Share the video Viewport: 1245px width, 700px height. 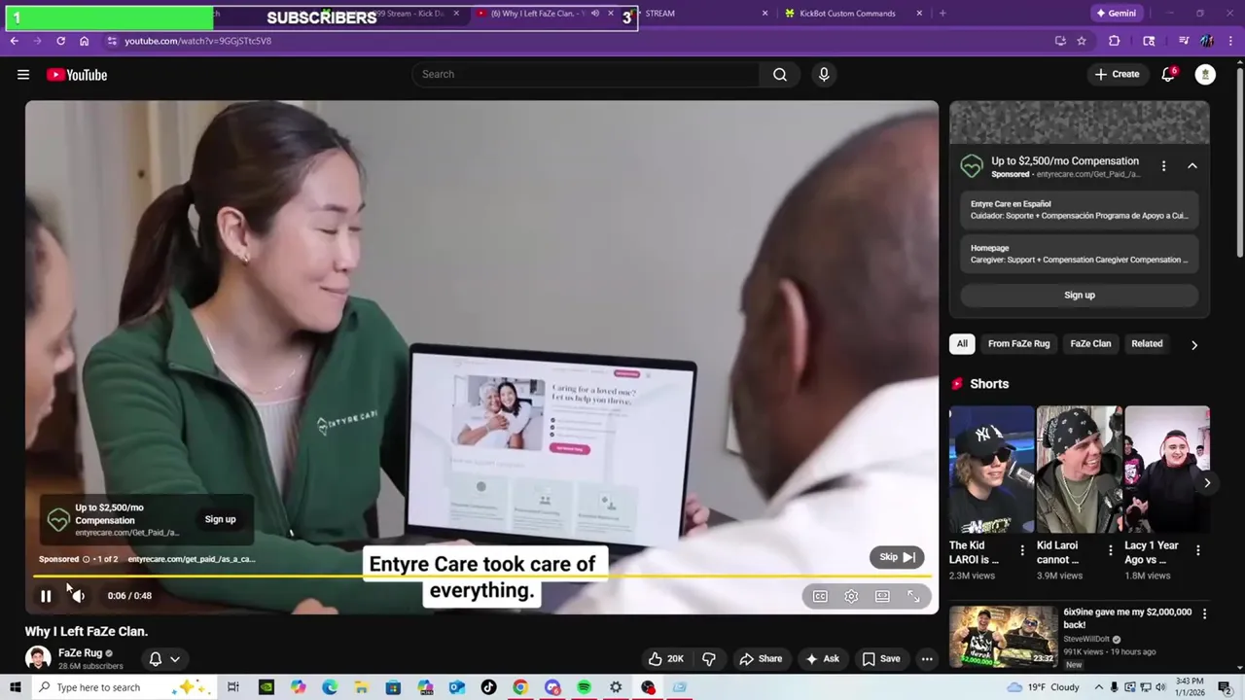click(760, 658)
